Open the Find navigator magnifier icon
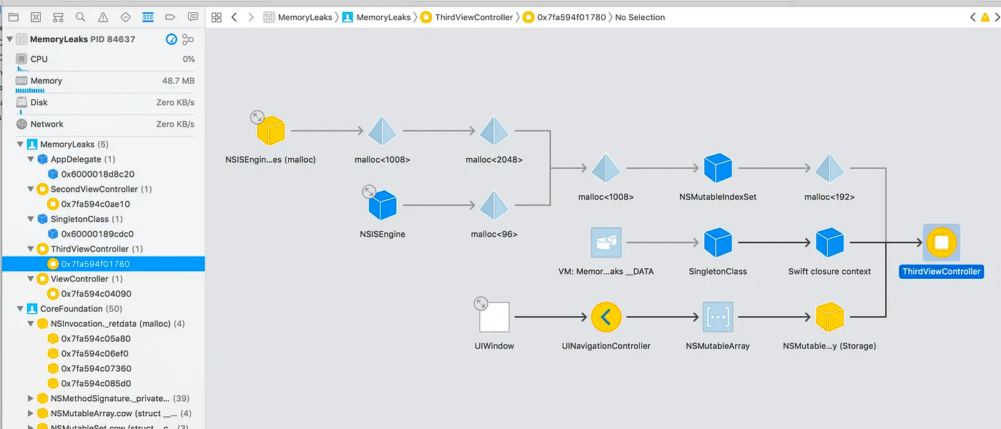Screen dimensions: 1001x429 point(80,16)
